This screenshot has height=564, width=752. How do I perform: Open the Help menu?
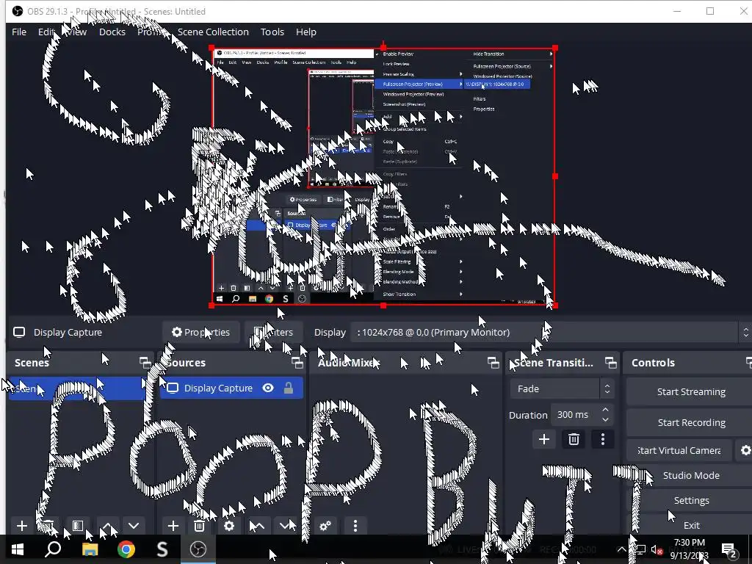pos(306,32)
